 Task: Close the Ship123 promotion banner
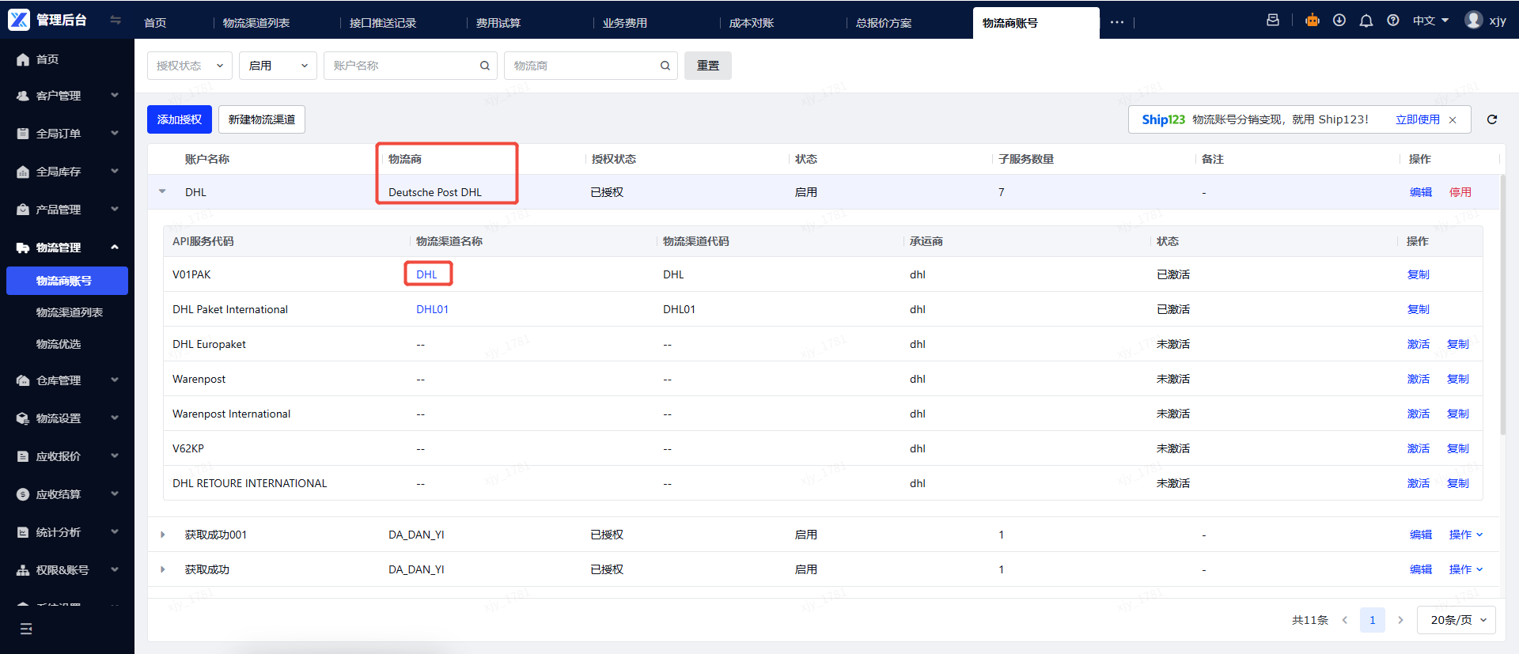(x=1453, y=120)
